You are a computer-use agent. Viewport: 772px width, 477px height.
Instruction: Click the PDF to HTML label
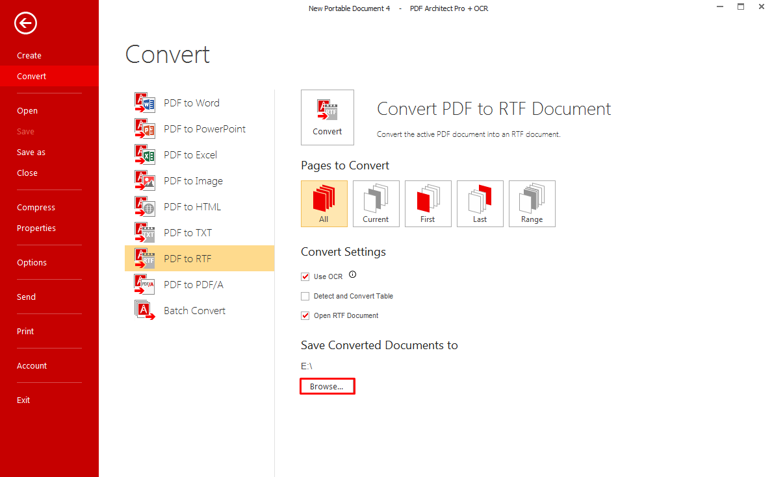[x=192, y=207]
